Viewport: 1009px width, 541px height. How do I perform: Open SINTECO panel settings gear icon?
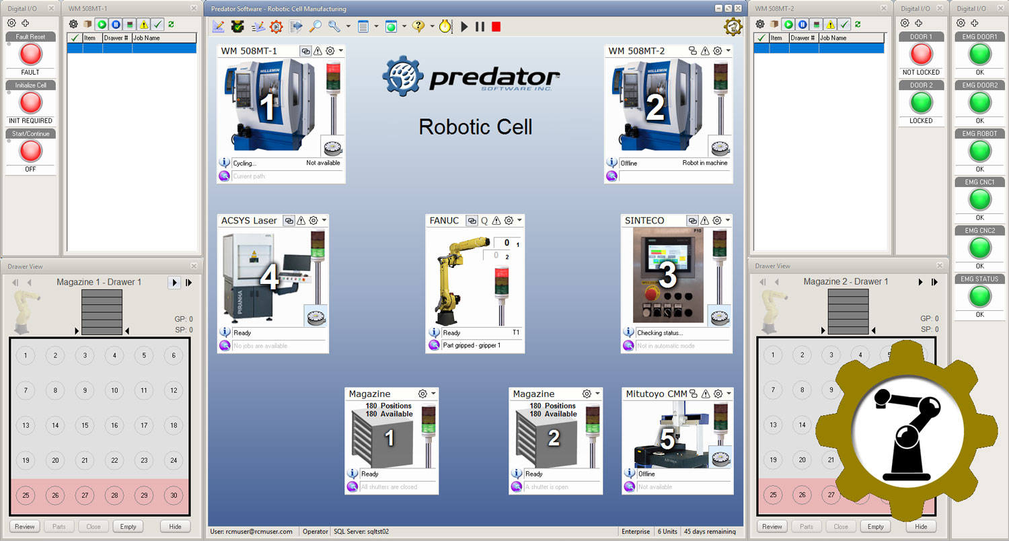click(x=716, y=220)
